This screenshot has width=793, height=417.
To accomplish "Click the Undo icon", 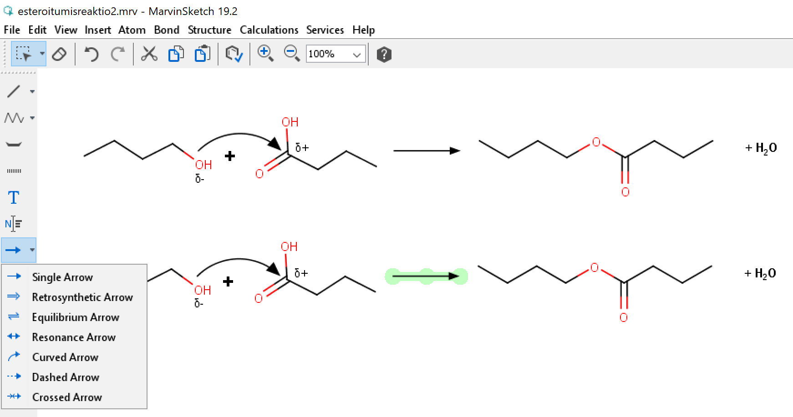I will (91, 55).
